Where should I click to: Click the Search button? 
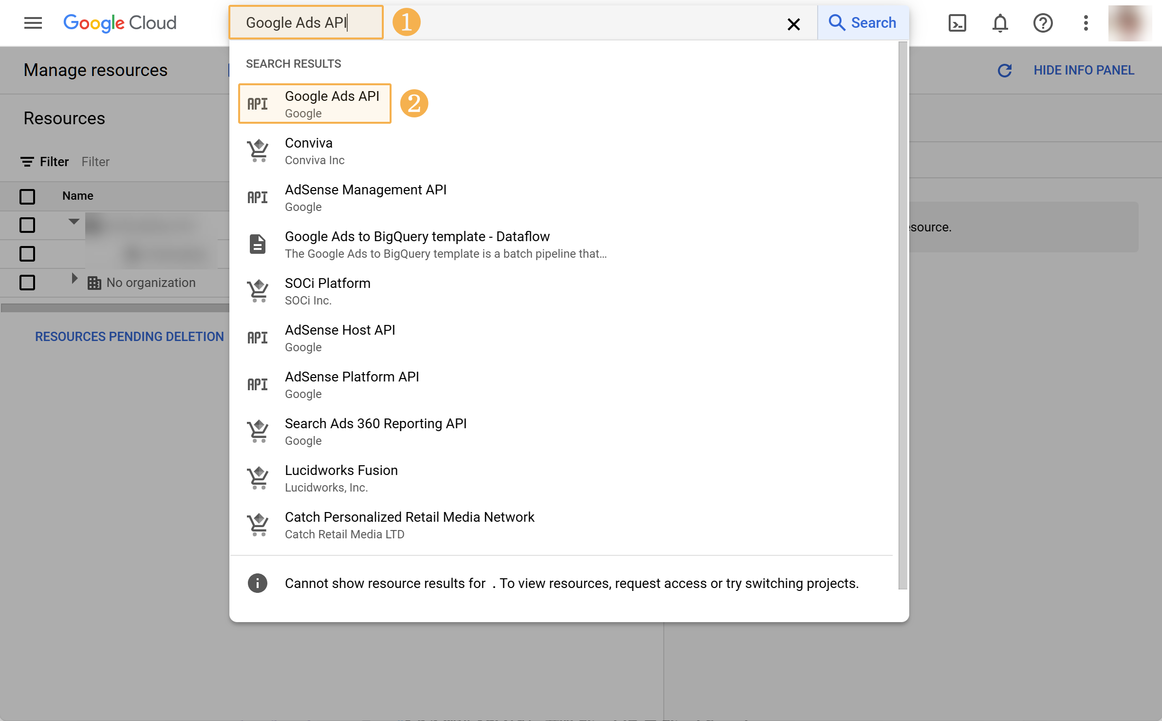(x=863, y=23)
